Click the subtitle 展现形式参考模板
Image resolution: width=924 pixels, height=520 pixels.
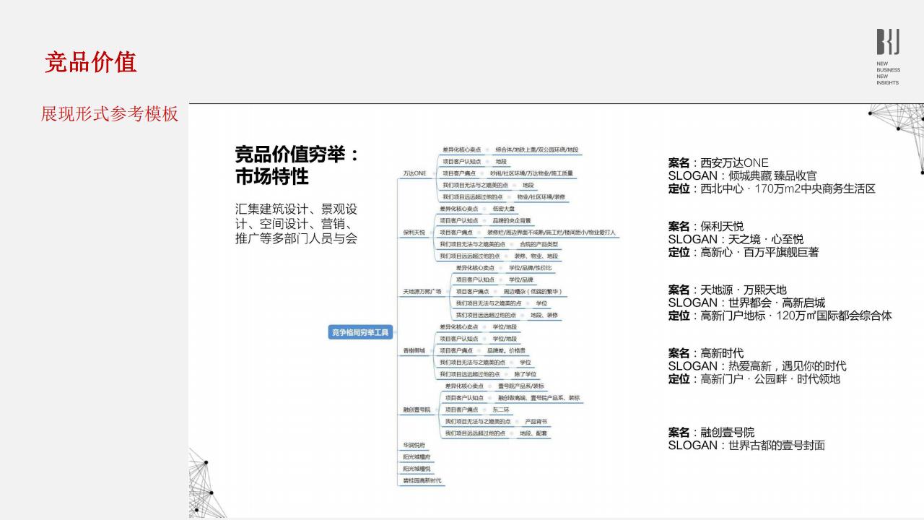click(110, 114)
